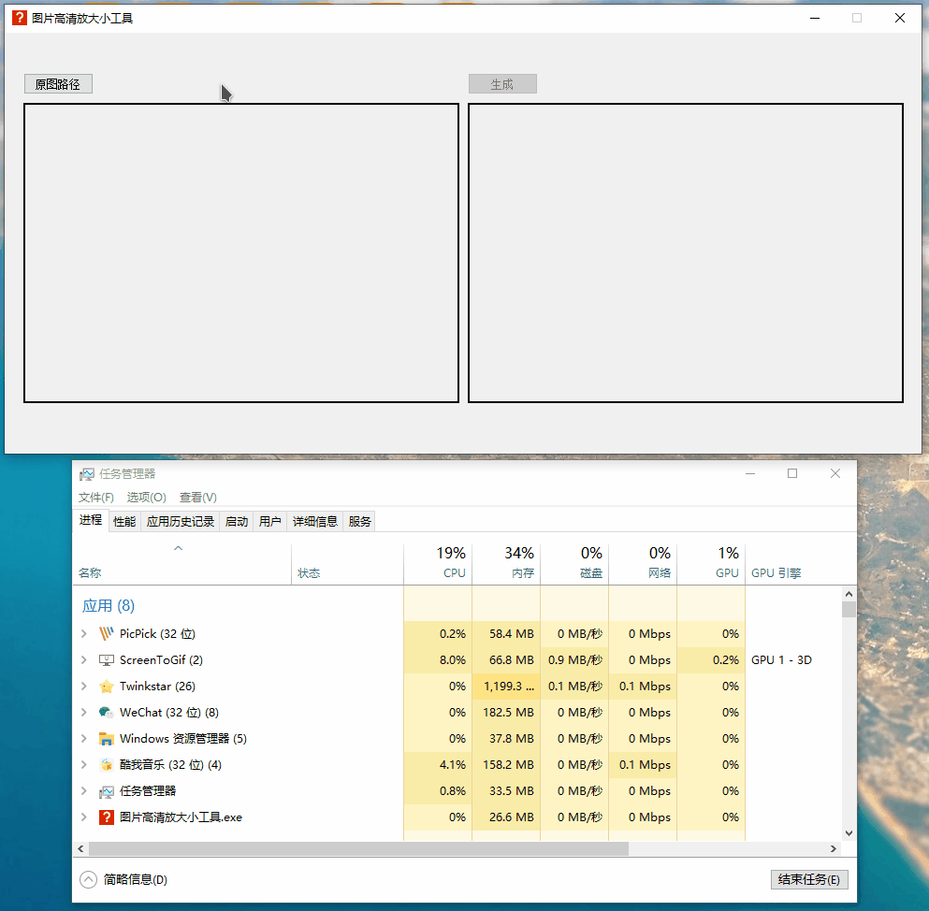Expand the 任务管理器 process group
The width and height of the screenshot is (929, 911).
84,791
